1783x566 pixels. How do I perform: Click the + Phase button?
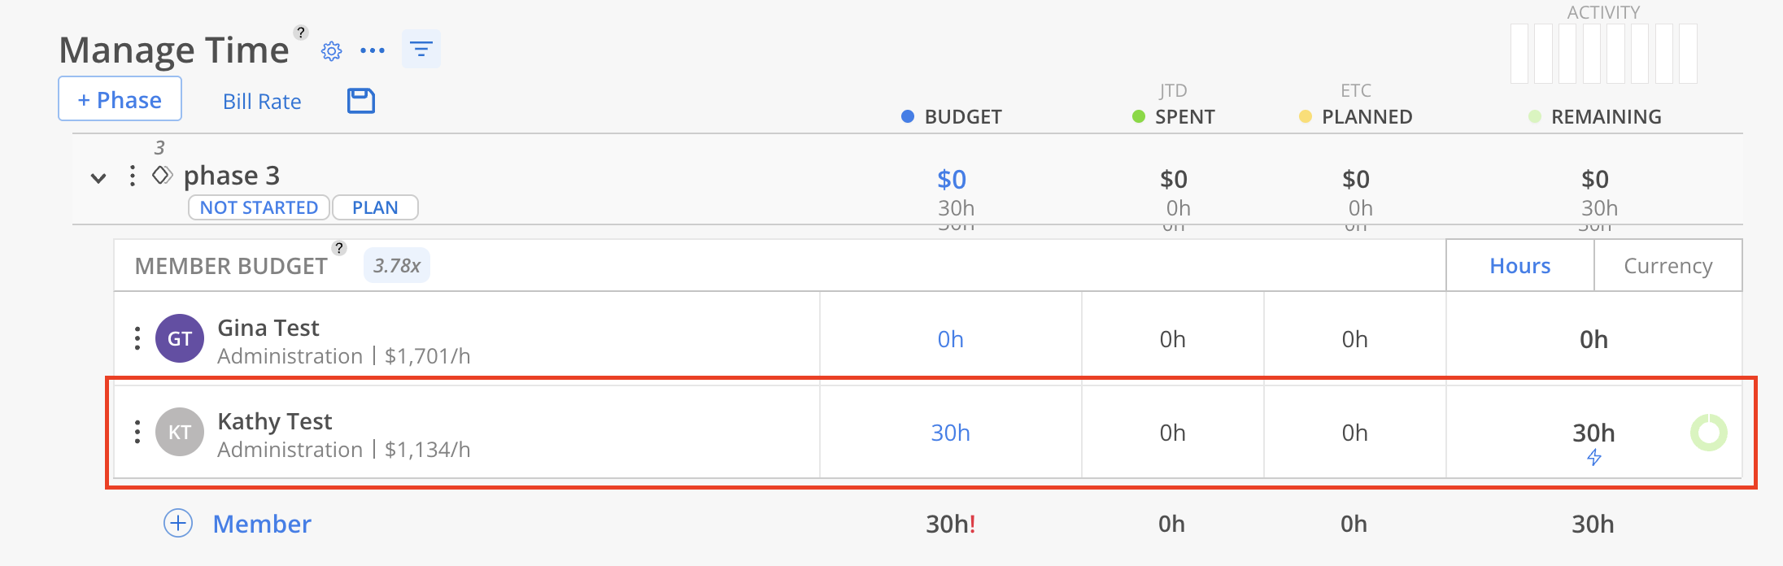click(x=120, y=99)
